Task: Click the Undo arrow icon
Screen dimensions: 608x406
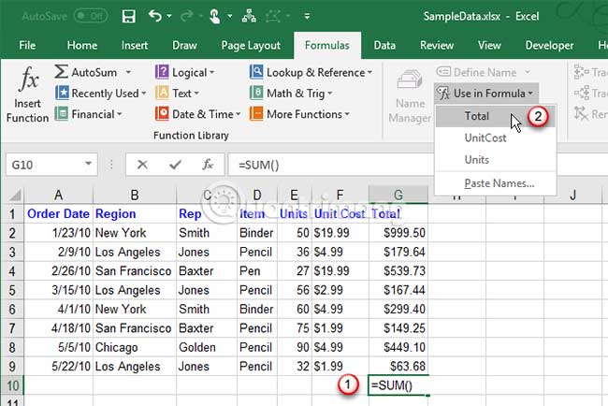Action: (155, 16)
